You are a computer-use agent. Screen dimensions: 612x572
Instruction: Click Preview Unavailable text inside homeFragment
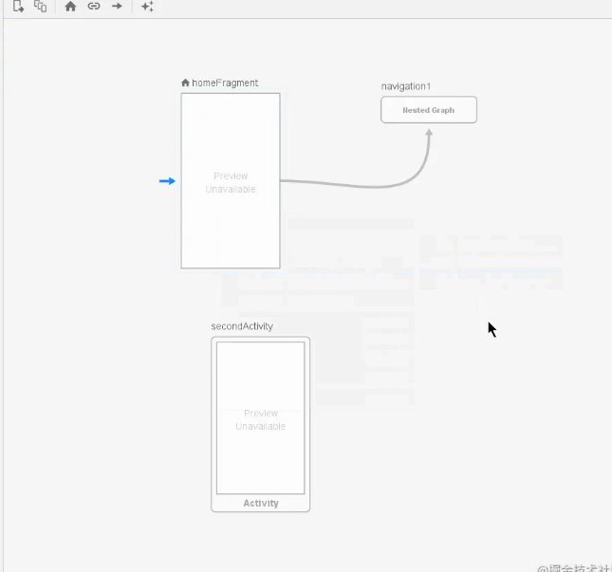(x=231, y=182)
